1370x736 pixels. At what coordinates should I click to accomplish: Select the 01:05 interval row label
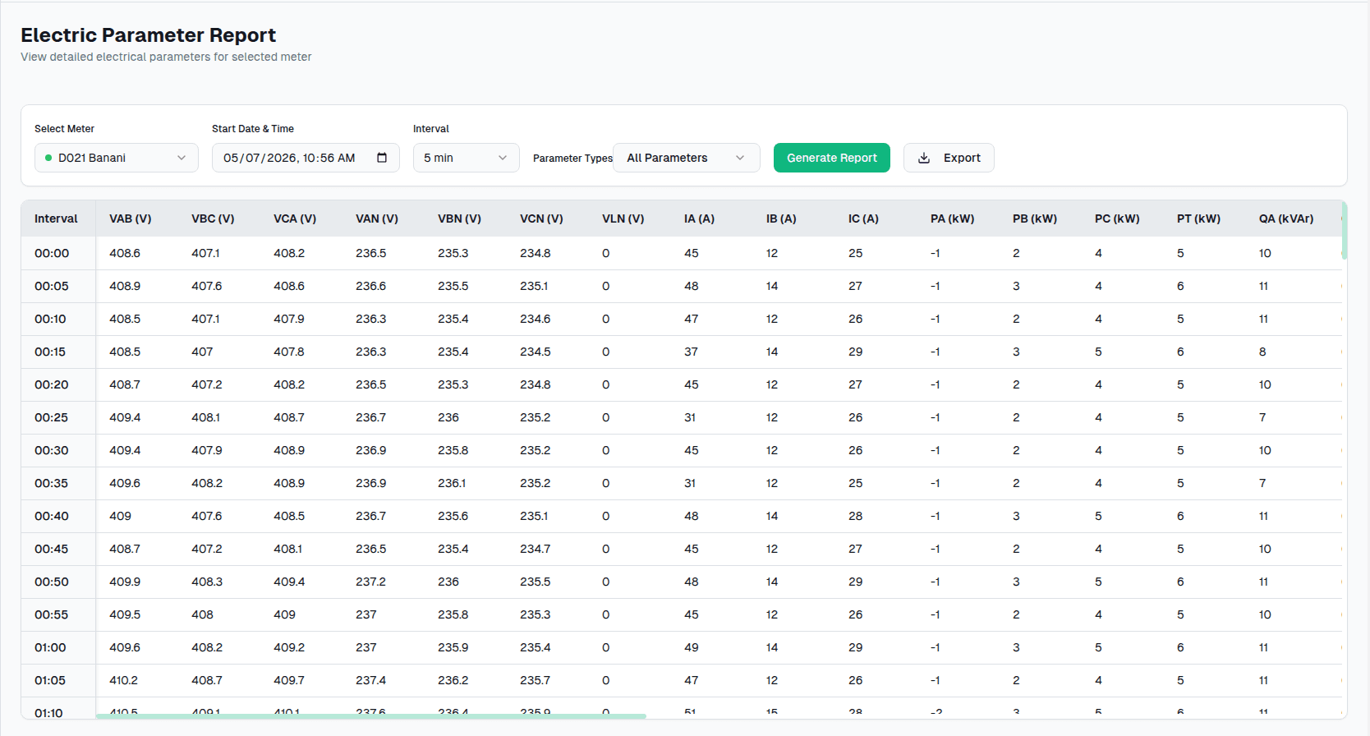[x=50, y=680]
